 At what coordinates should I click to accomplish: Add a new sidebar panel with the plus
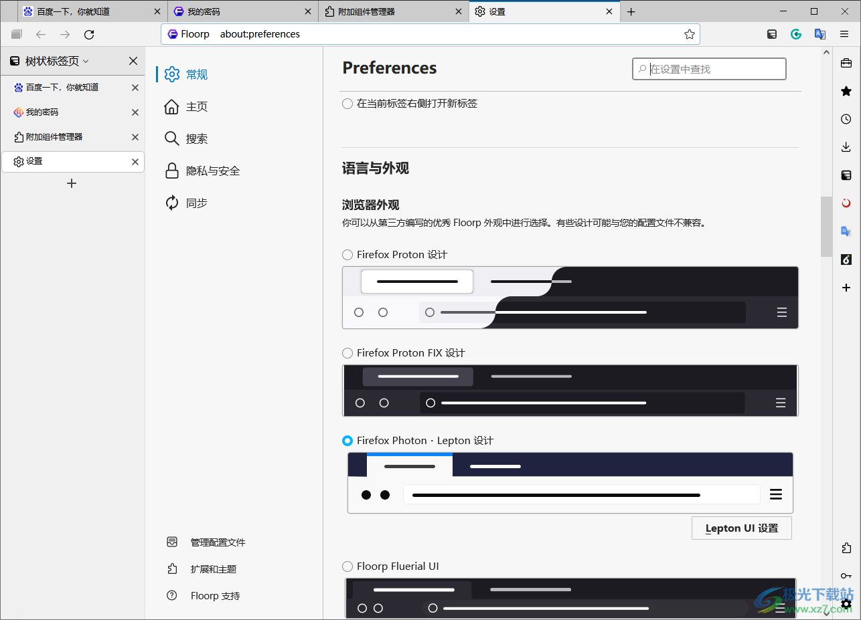click(x=846, y=288)
